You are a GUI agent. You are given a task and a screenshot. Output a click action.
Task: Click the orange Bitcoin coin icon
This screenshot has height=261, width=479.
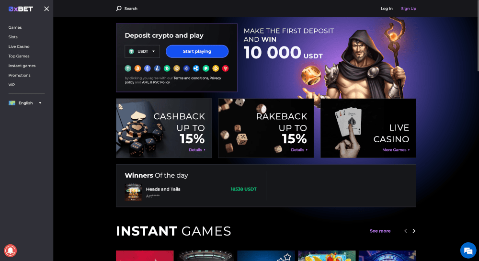coord(137,68)
